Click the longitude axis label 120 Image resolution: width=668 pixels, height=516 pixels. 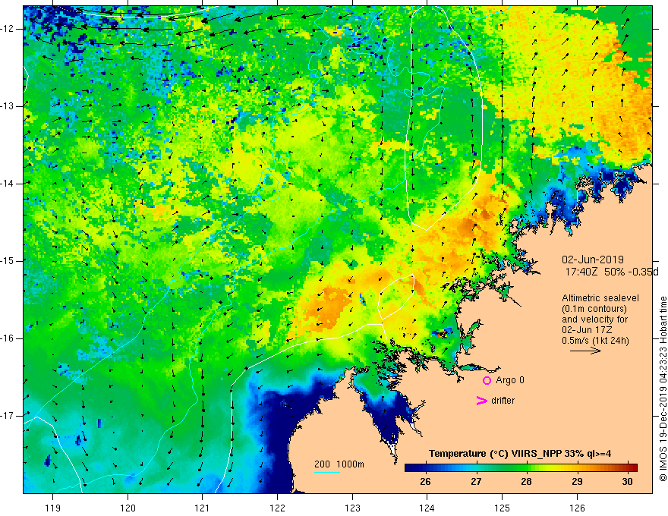(x=128, y=508)
